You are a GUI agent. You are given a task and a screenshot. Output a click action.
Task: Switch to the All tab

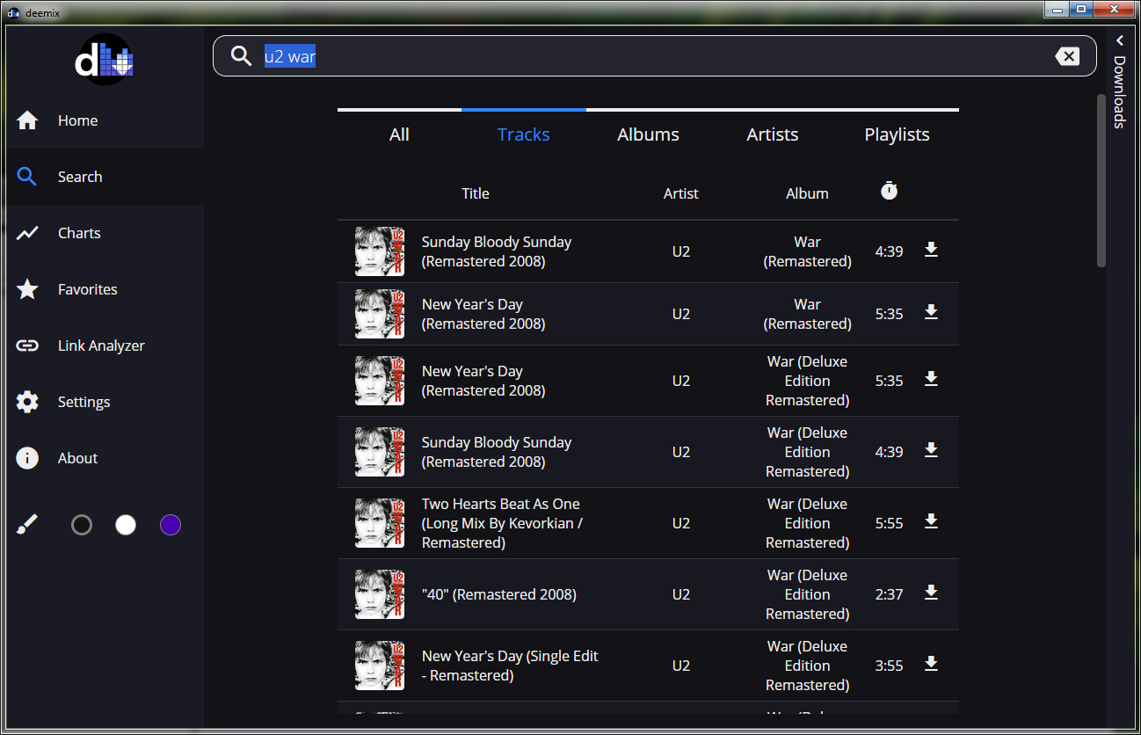(x=399, y=135)
